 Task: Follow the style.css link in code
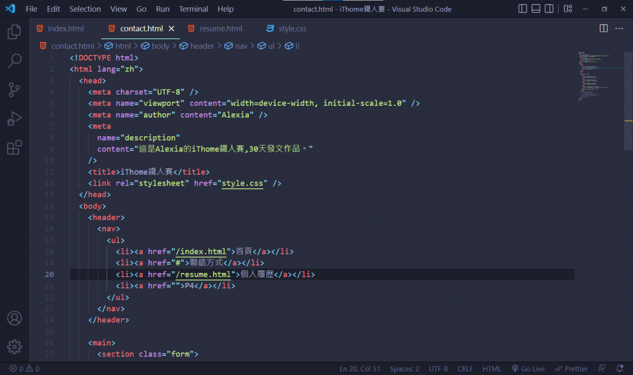242,183
